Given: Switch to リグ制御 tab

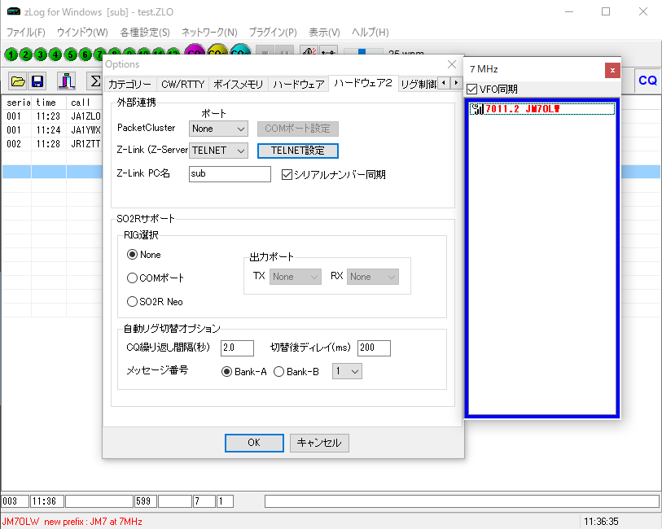Looking at the screenshot, I should [x=418, y=84].
